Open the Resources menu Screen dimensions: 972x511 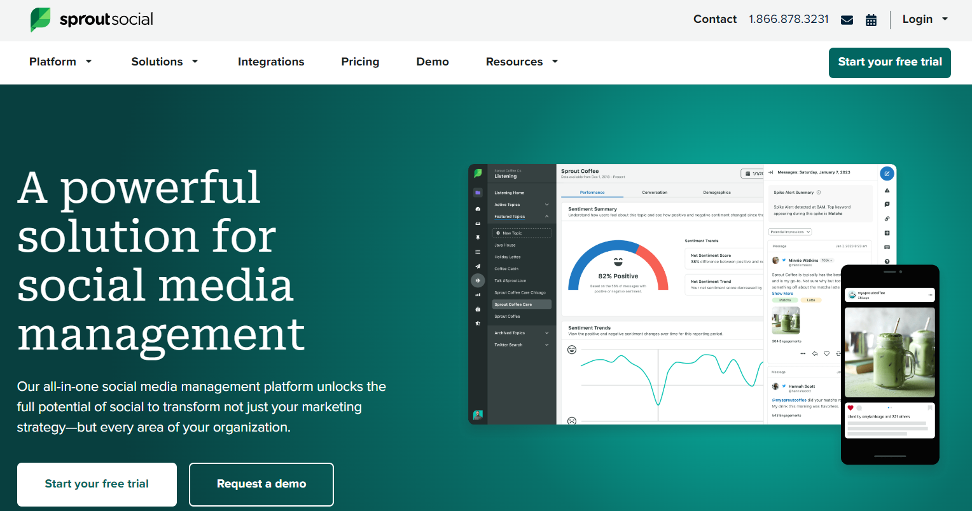point(522,62)
